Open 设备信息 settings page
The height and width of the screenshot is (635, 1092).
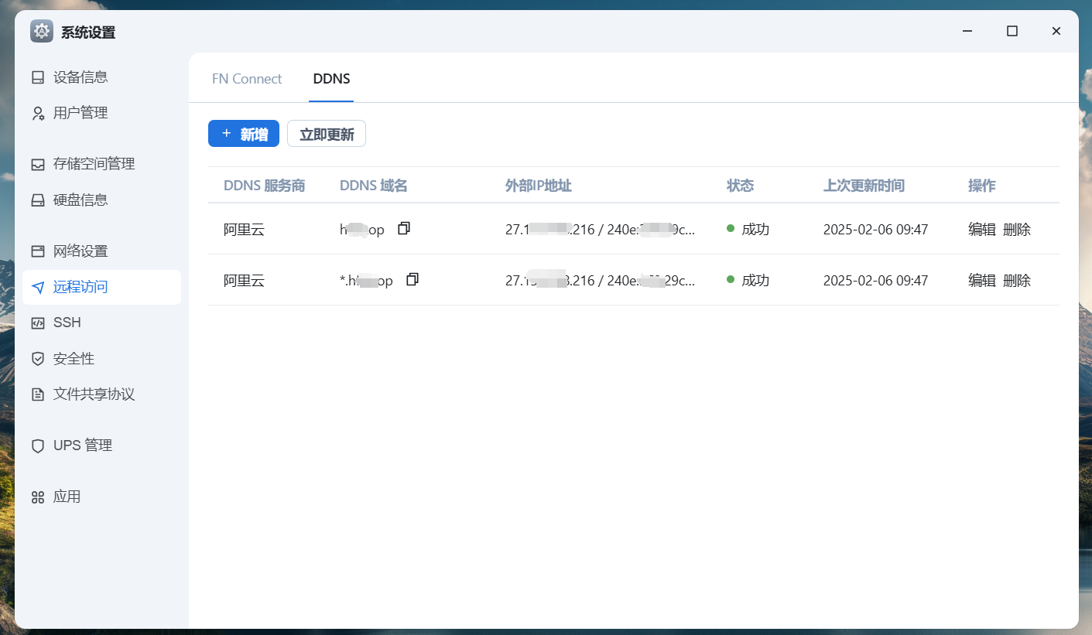[101, 77]
